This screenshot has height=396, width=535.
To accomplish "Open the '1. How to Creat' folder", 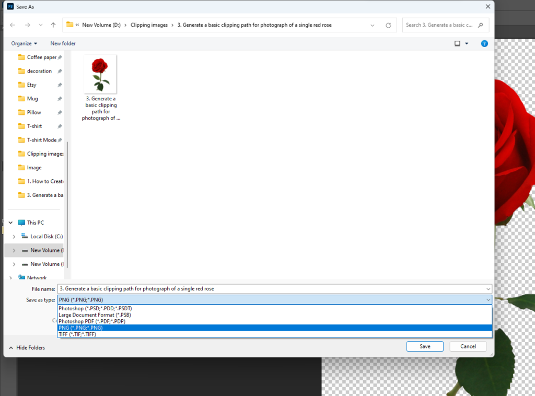I will 41,181.
